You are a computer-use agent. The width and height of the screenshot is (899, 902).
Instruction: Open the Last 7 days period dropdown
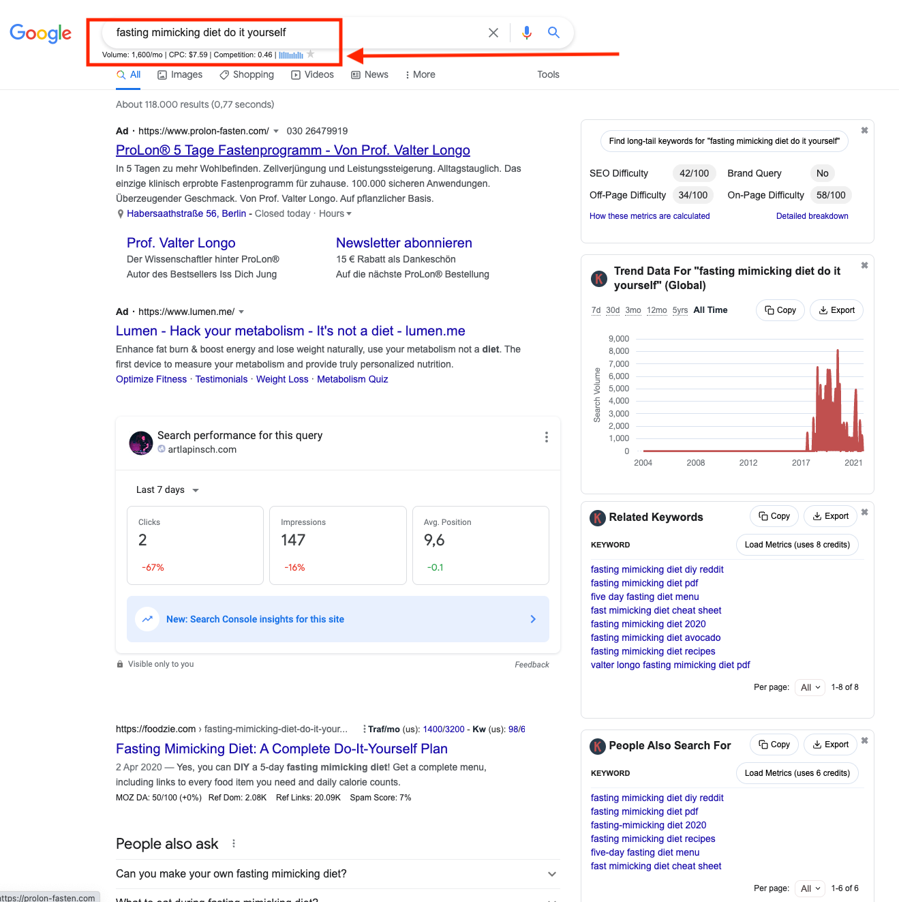pyautogui.click(x=167, y=490)
